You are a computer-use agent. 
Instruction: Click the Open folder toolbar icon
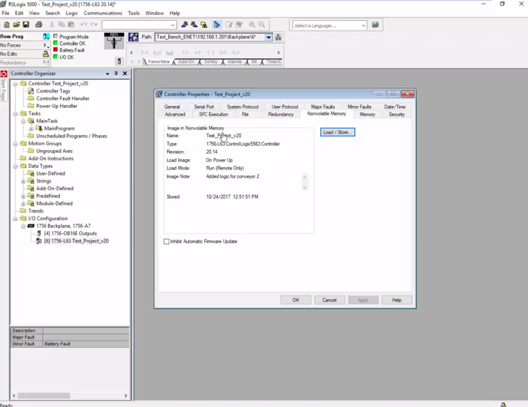pos(16,25)
